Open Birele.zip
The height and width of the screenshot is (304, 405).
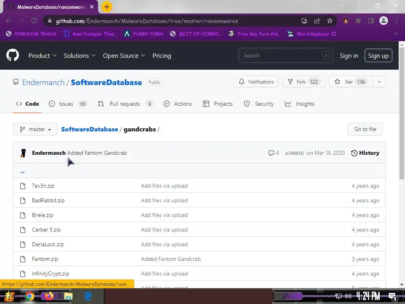[43, 215]
